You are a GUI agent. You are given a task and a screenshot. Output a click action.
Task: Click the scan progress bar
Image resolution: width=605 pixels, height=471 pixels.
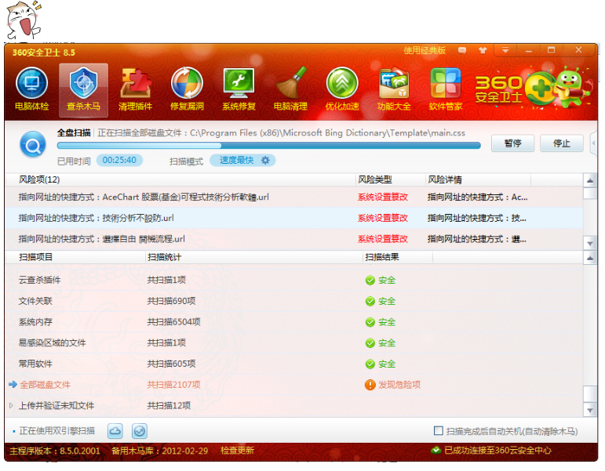(x=268, y=145)
